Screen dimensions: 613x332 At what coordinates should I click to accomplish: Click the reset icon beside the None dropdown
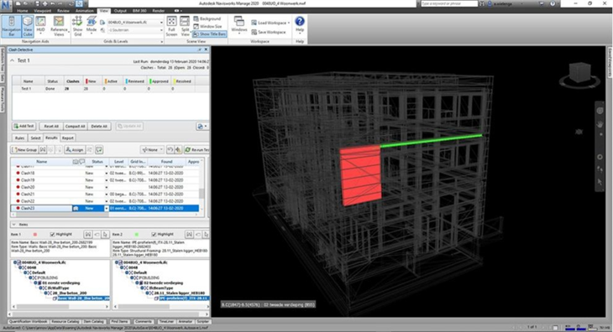click(170, 150)
